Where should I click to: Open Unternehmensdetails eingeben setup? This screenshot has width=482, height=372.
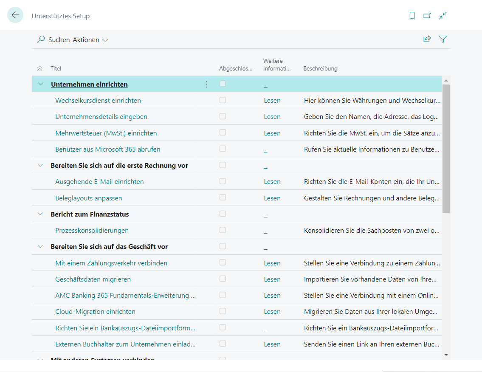(x=101, y=116)
